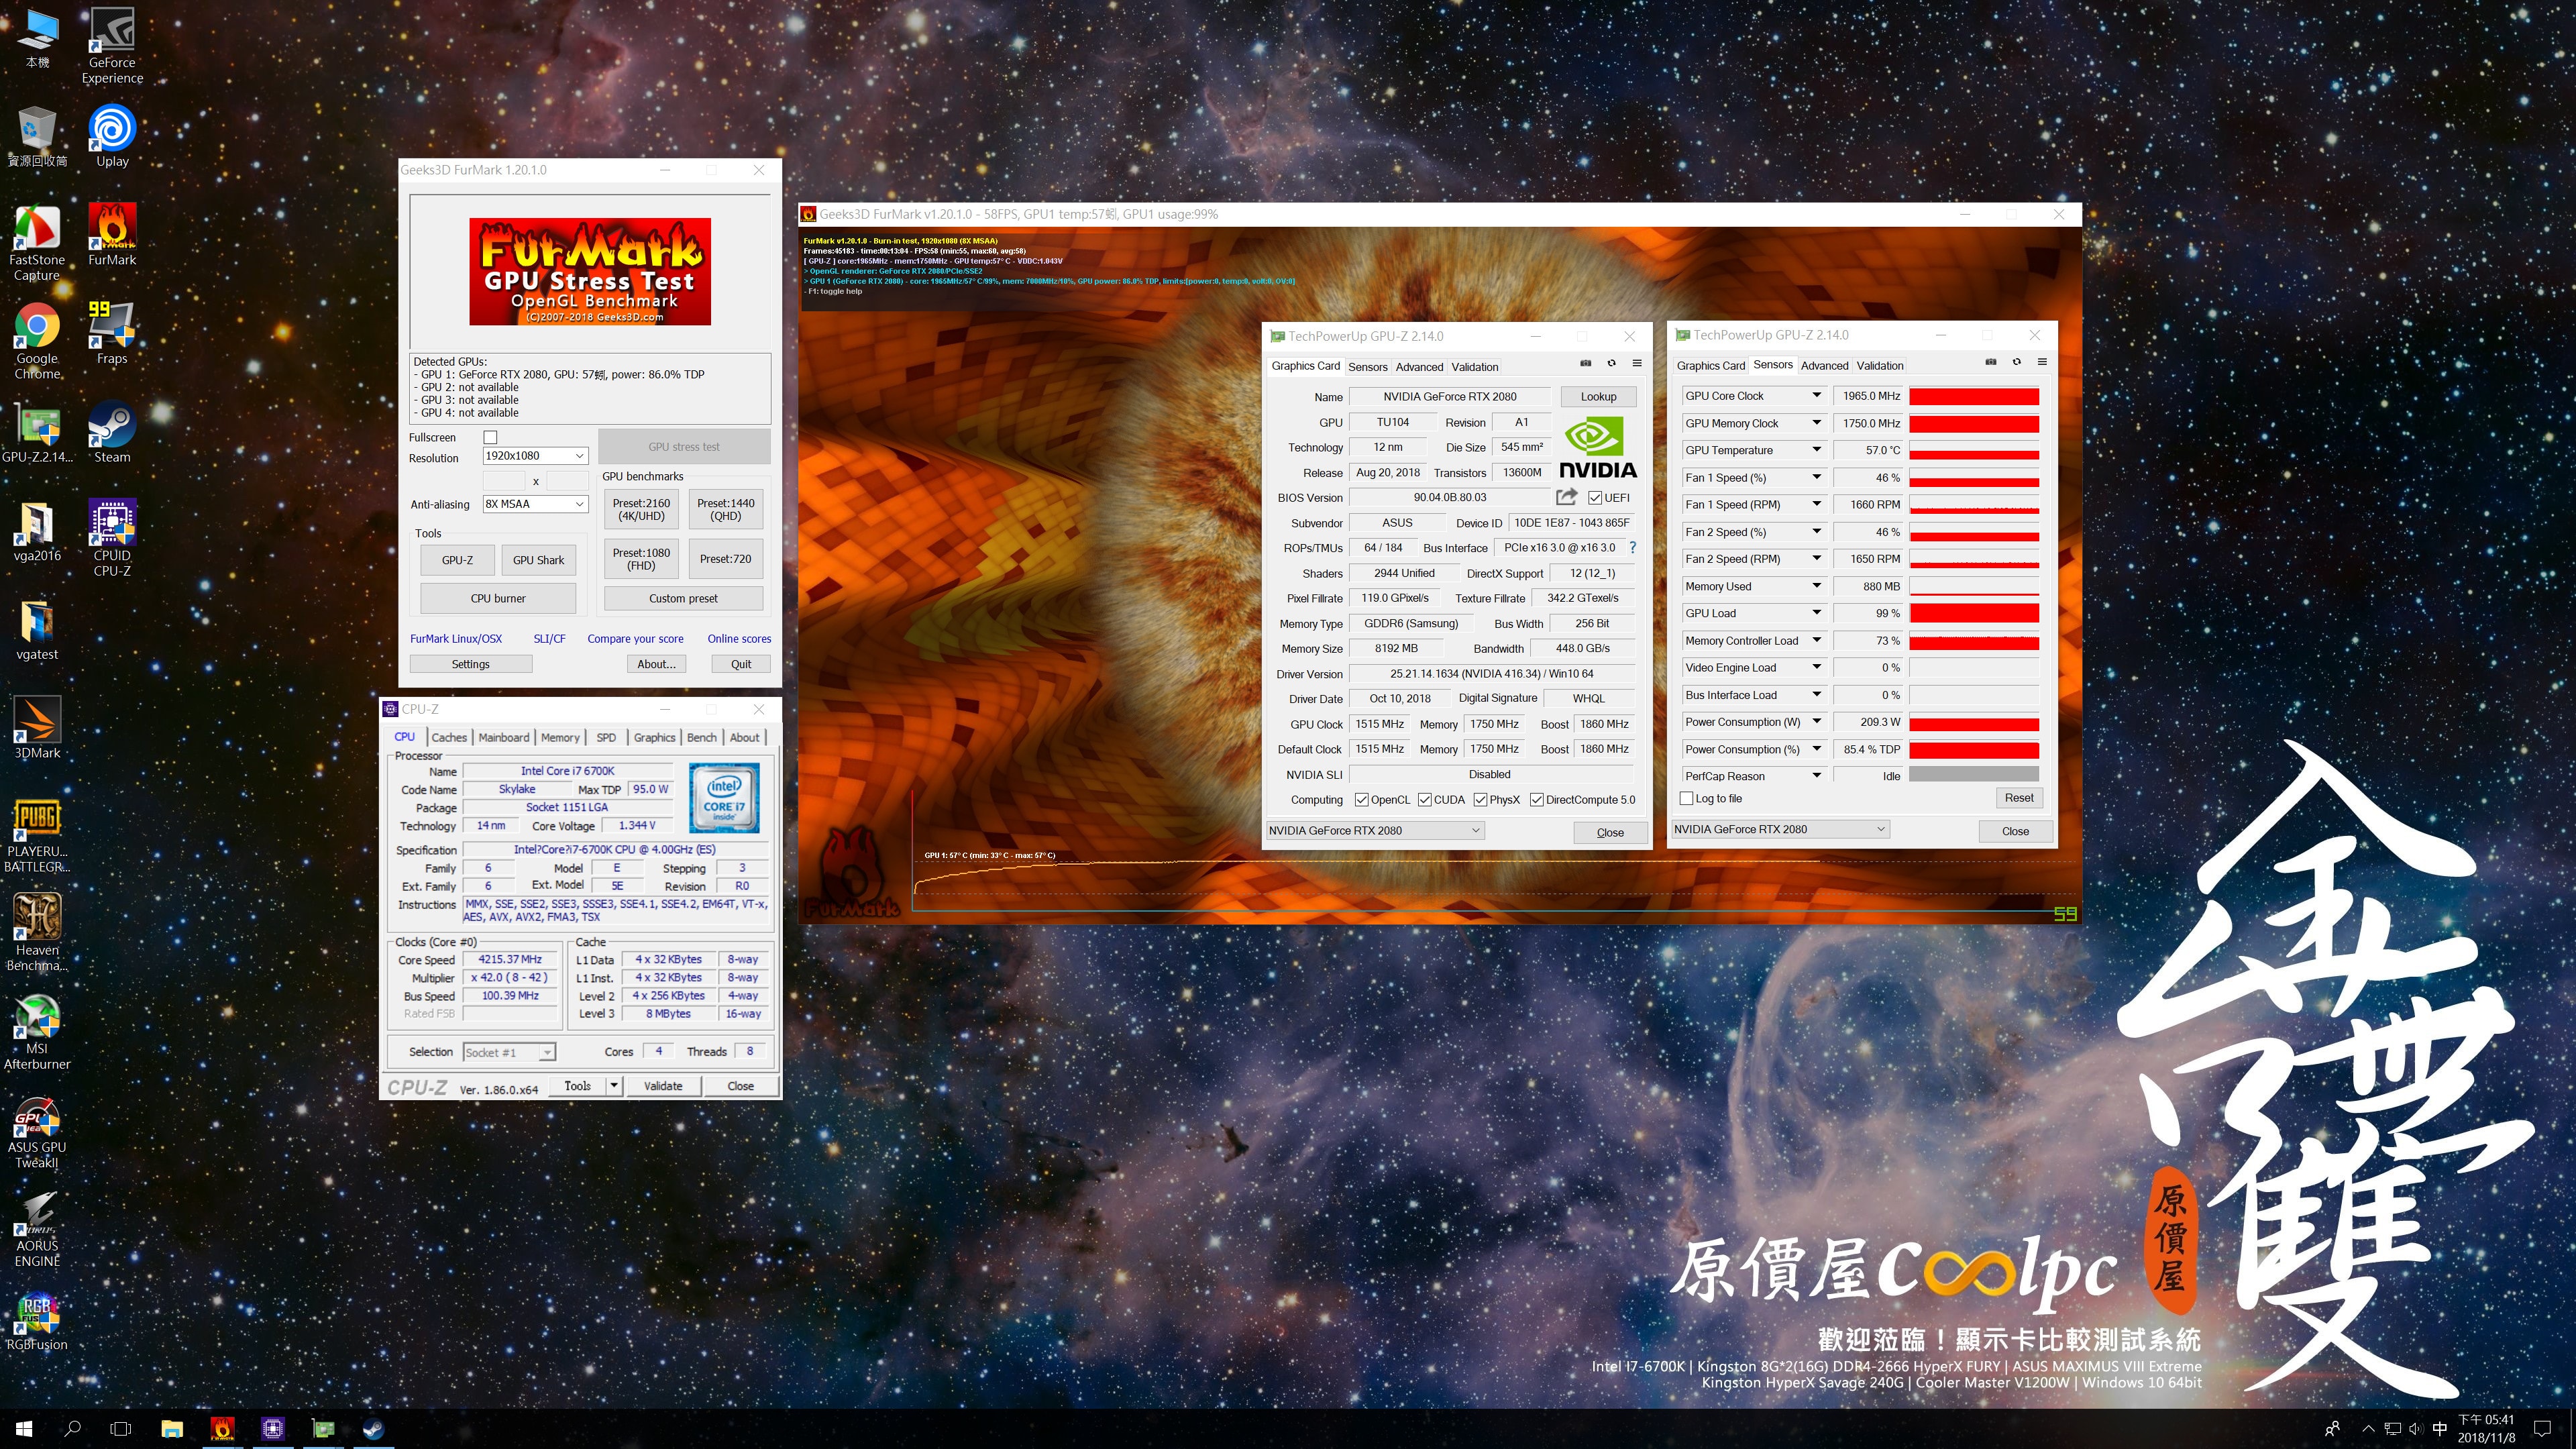Toggle the Log to file checkbox
Image resolution: width=2576 pixels, height=1449 pixels.
(x=1686, y=798)
